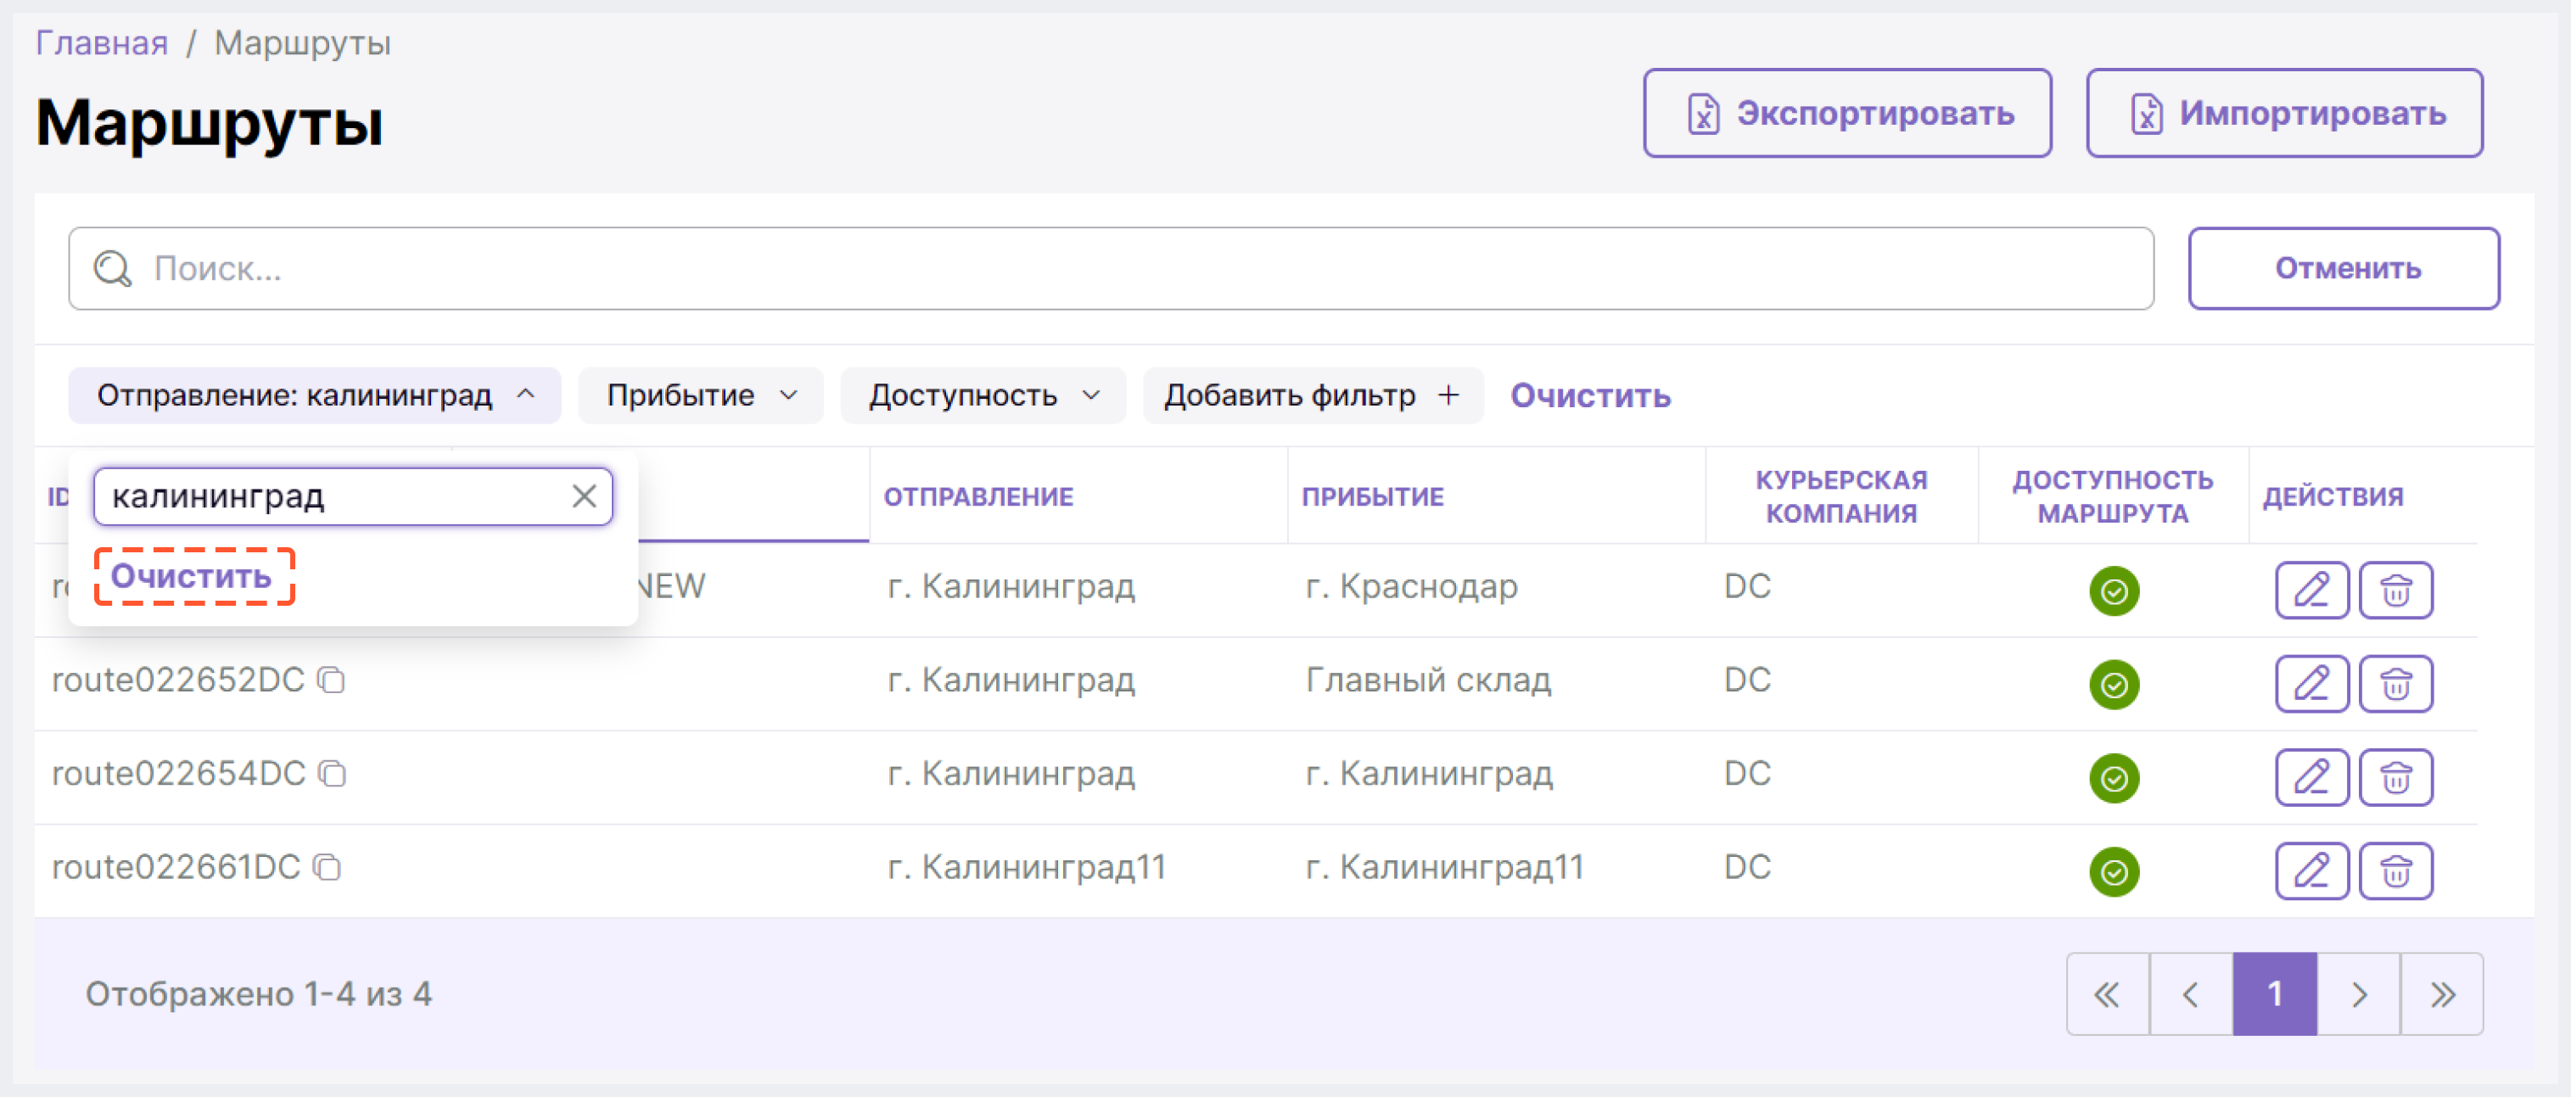Edit route022652DC with pencil icon
2571x1097 pixels.
pyautogui.click(x=2311, y=684)
